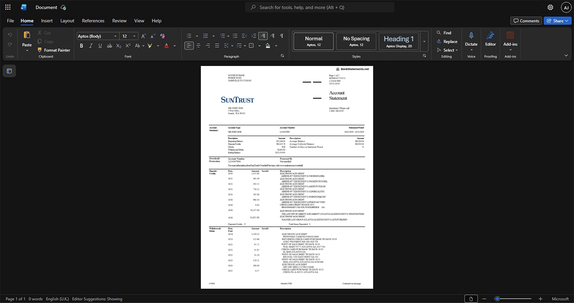Click the bulleted list icon

(x=189, y=36)
